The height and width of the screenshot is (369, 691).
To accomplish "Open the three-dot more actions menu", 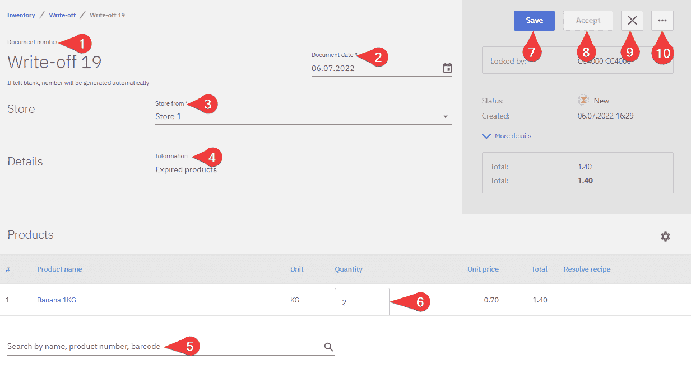I will tap(662, 21).
